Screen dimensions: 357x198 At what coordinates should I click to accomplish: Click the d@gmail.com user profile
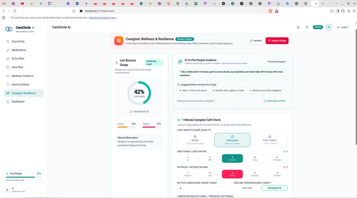23,190
